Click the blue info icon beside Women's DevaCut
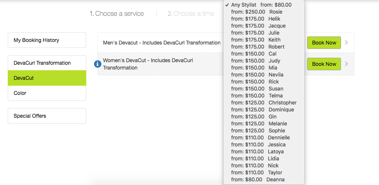 pyautogui.click(x=97, y=64)
